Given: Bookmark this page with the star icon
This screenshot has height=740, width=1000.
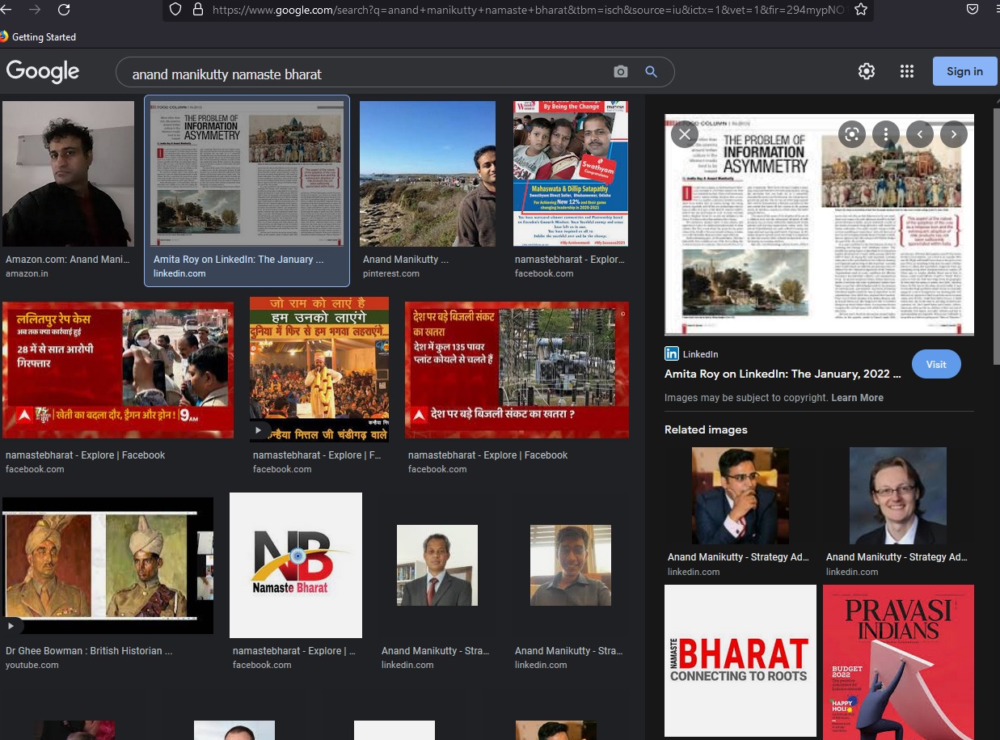Looking at the screenshot, I should click(861, 10).
